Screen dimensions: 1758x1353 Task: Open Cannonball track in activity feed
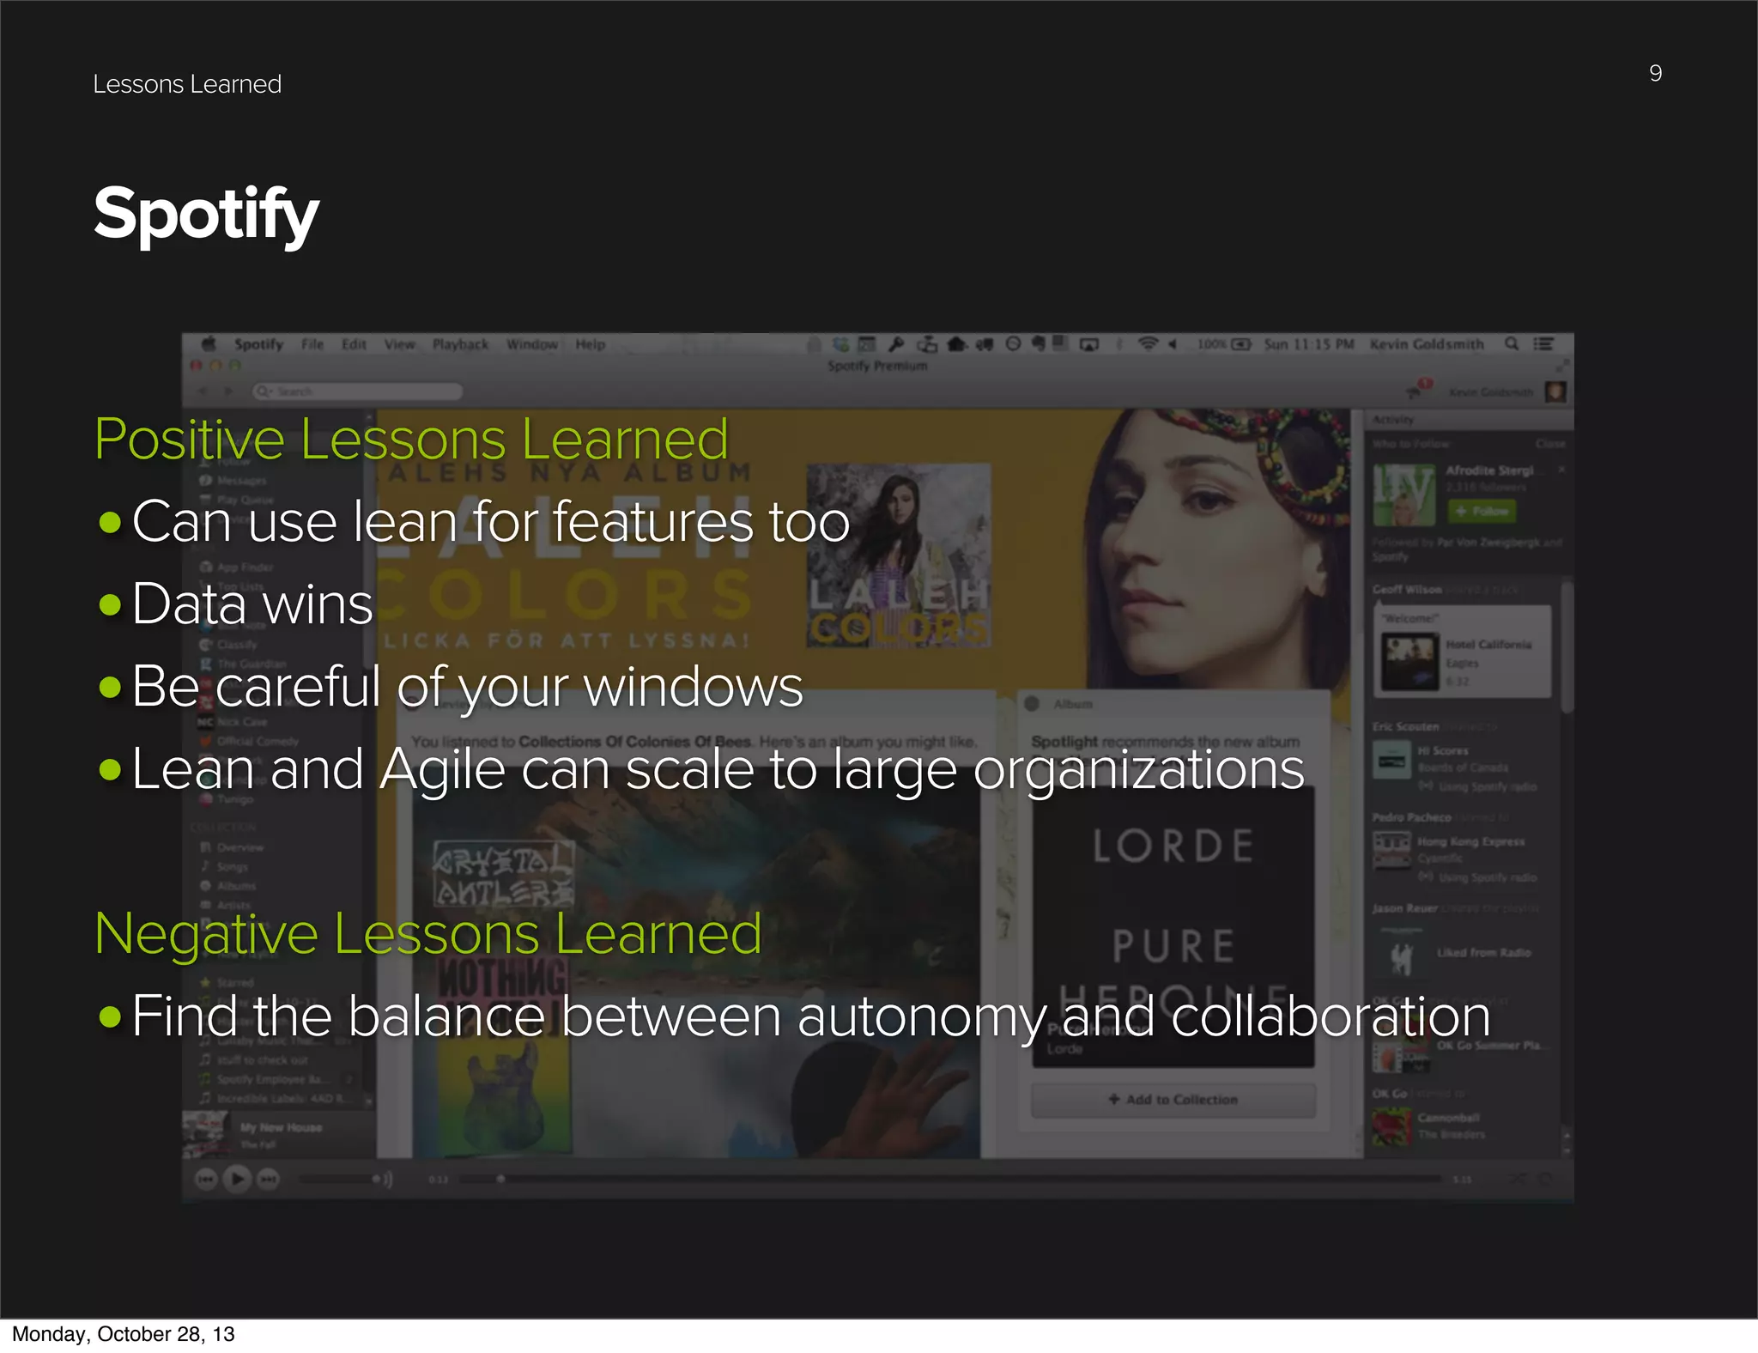click(1448, 1118)
